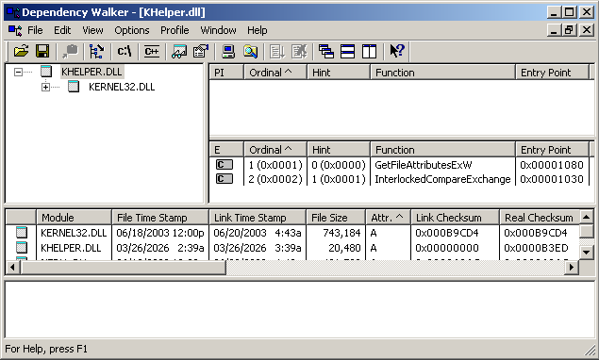The image size is (599, 360).
Task: Click the module list scroll down arrow
Action: coord(587,252)
